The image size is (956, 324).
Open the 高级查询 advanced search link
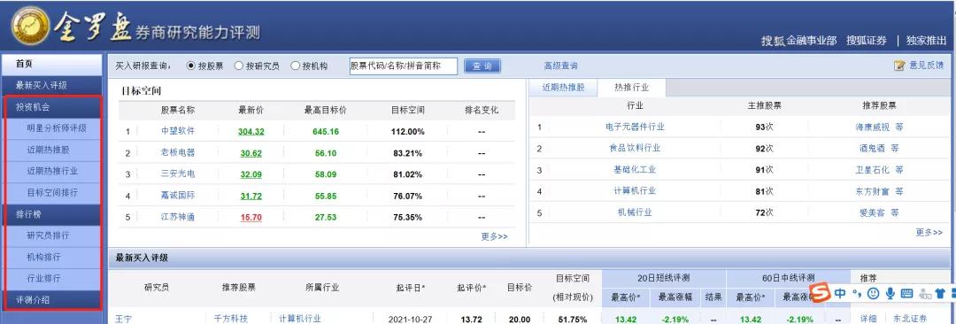pyautogui.click(x=561, y=66)
